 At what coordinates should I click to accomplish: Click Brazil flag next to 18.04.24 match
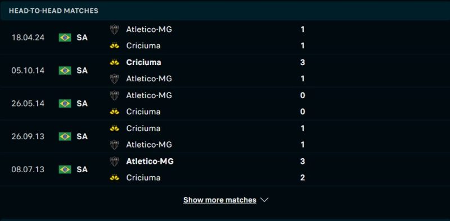click(x=65, y=38)
